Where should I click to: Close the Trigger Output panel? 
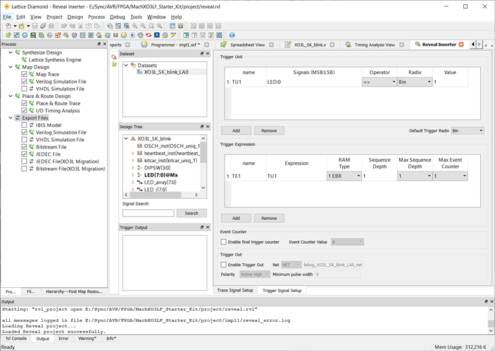point(208,227)
